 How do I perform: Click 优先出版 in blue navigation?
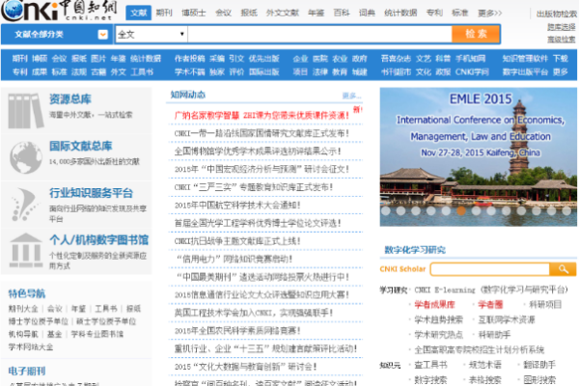264,58
